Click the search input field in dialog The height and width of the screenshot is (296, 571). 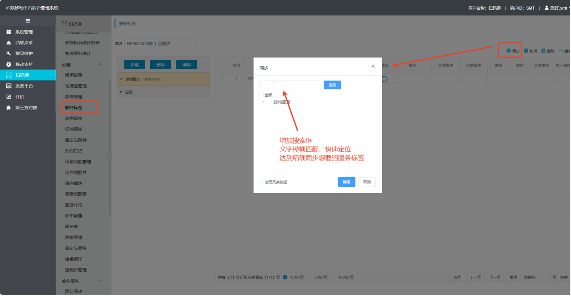[x=290, y=85]
